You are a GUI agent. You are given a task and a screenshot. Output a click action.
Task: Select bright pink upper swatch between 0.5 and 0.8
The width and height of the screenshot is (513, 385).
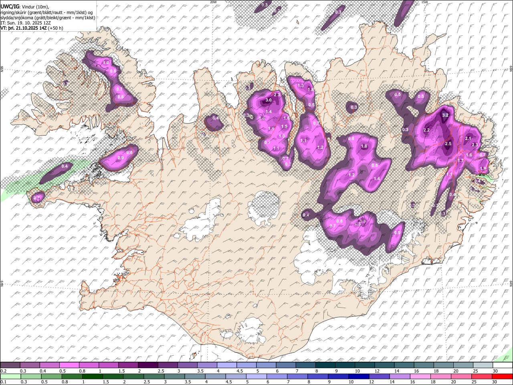[x=69, y=365]
